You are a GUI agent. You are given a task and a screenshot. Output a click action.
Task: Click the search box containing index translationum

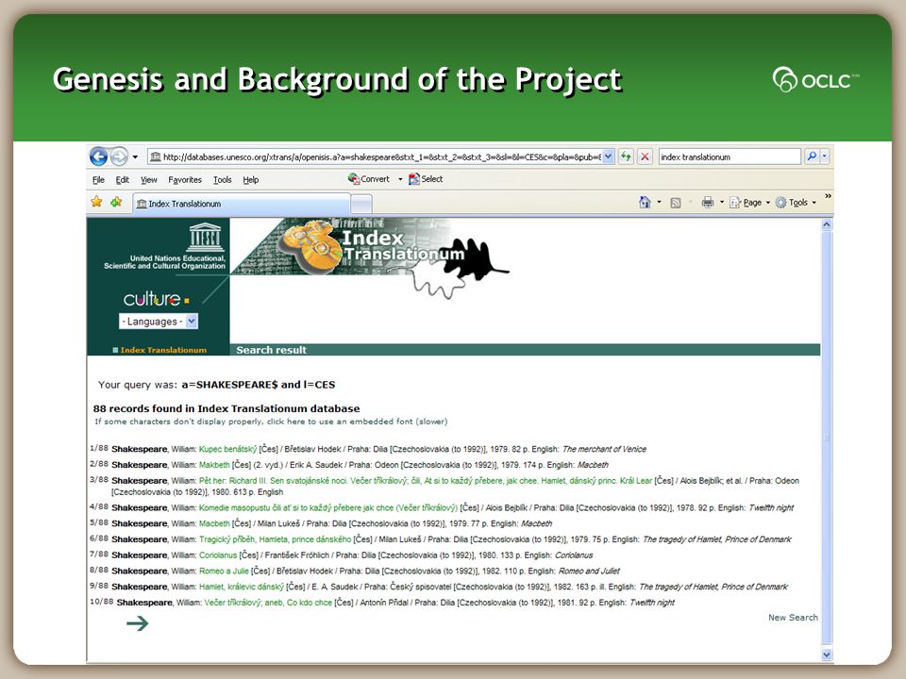coord(730,157)
